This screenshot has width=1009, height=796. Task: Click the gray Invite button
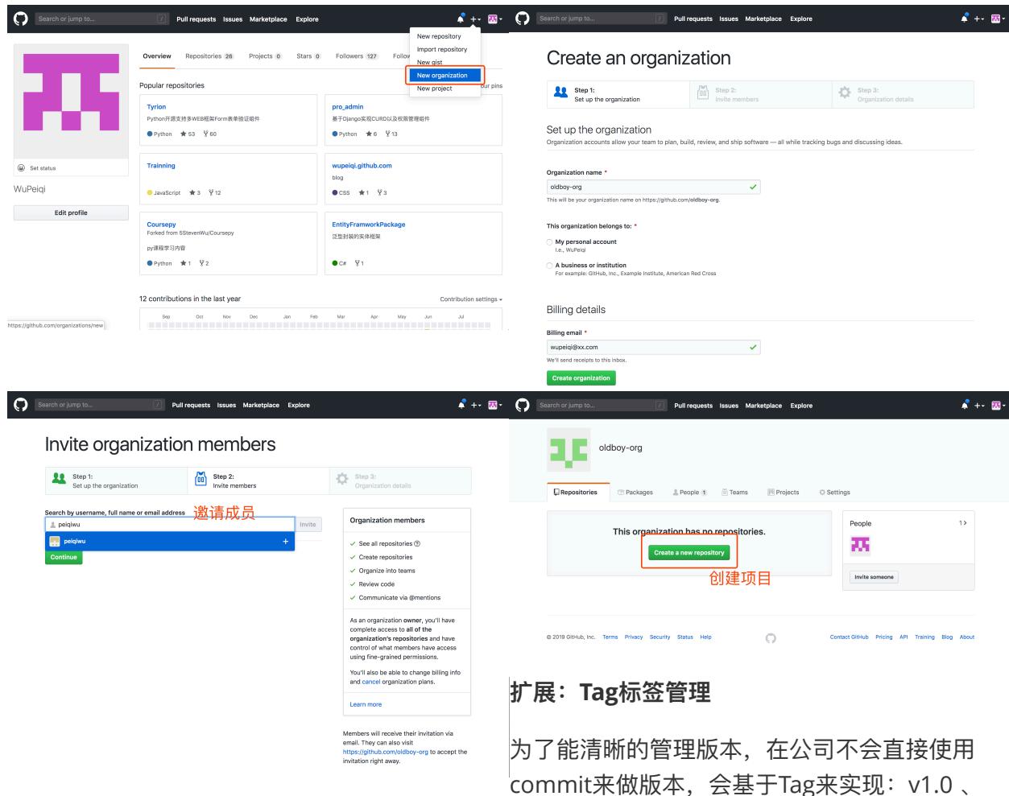(x=308, y=524)
